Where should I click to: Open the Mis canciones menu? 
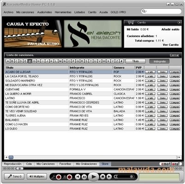[25, 12]
